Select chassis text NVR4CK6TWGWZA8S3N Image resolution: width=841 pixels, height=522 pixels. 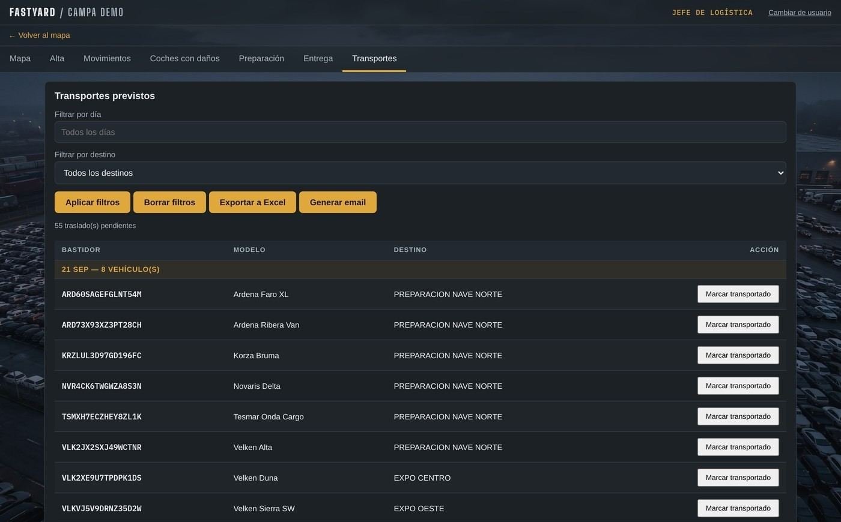point(102,386)
